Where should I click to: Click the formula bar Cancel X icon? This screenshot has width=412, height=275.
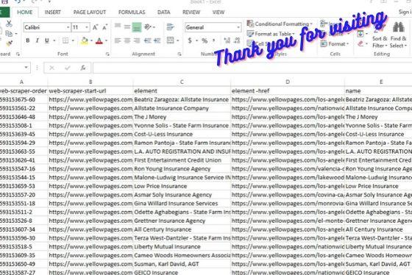click(51, 68)
